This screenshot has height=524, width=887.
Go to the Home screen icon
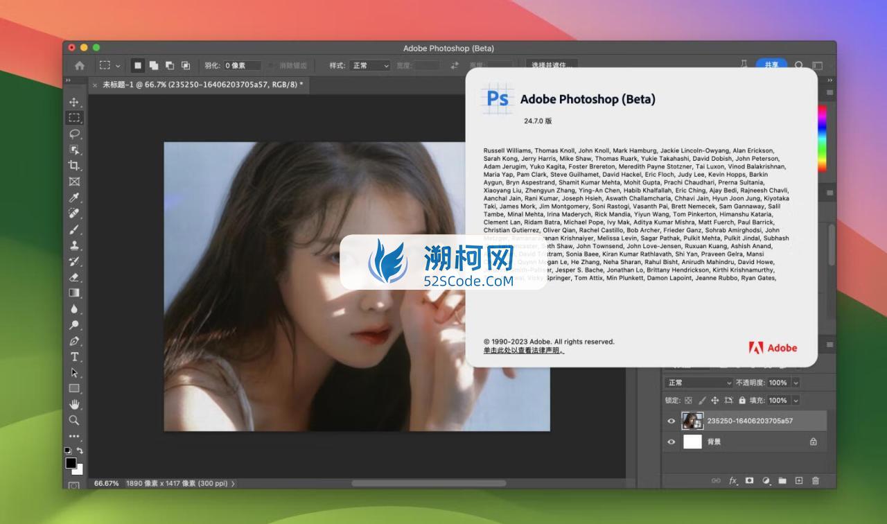(80, 65)
